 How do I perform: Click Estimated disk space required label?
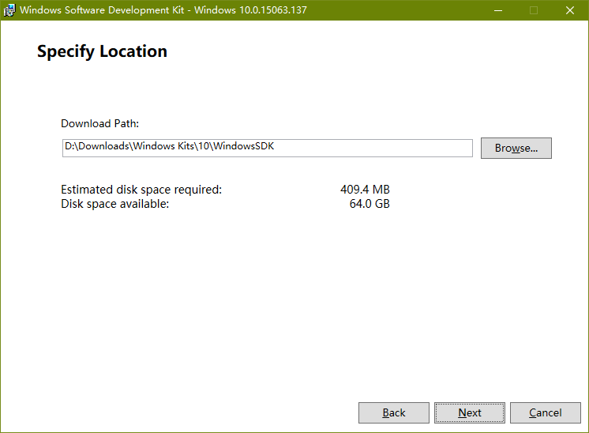pos(141,190)
